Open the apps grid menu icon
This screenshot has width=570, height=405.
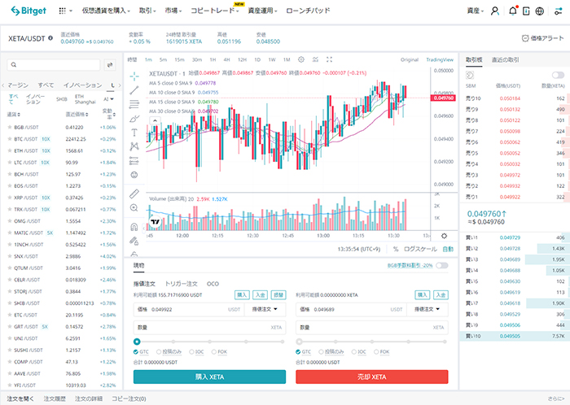click(62, 11)
